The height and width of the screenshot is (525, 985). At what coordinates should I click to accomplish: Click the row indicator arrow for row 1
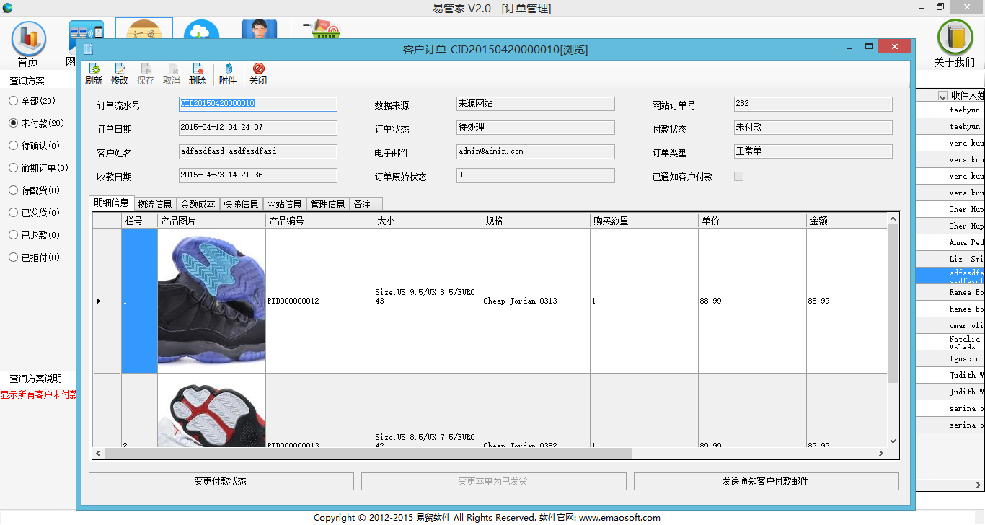[x=99, y=301]
